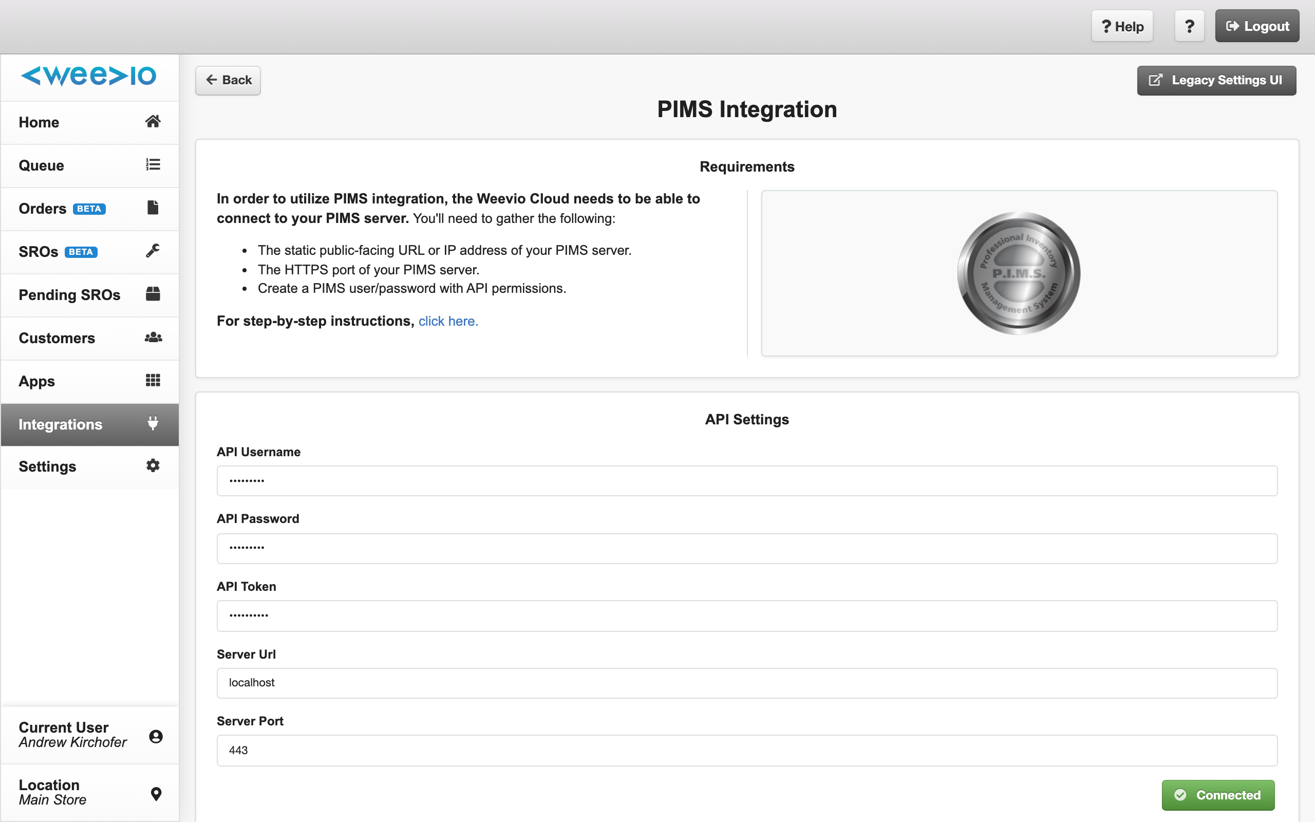Screen dimensions: 1315x822
Task: Click the Weevio logo
Action: pos(88,76)
